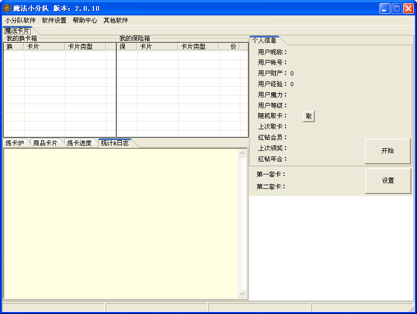
Task: Click the 用户等级 label
Action: click(x=272, y=106)
